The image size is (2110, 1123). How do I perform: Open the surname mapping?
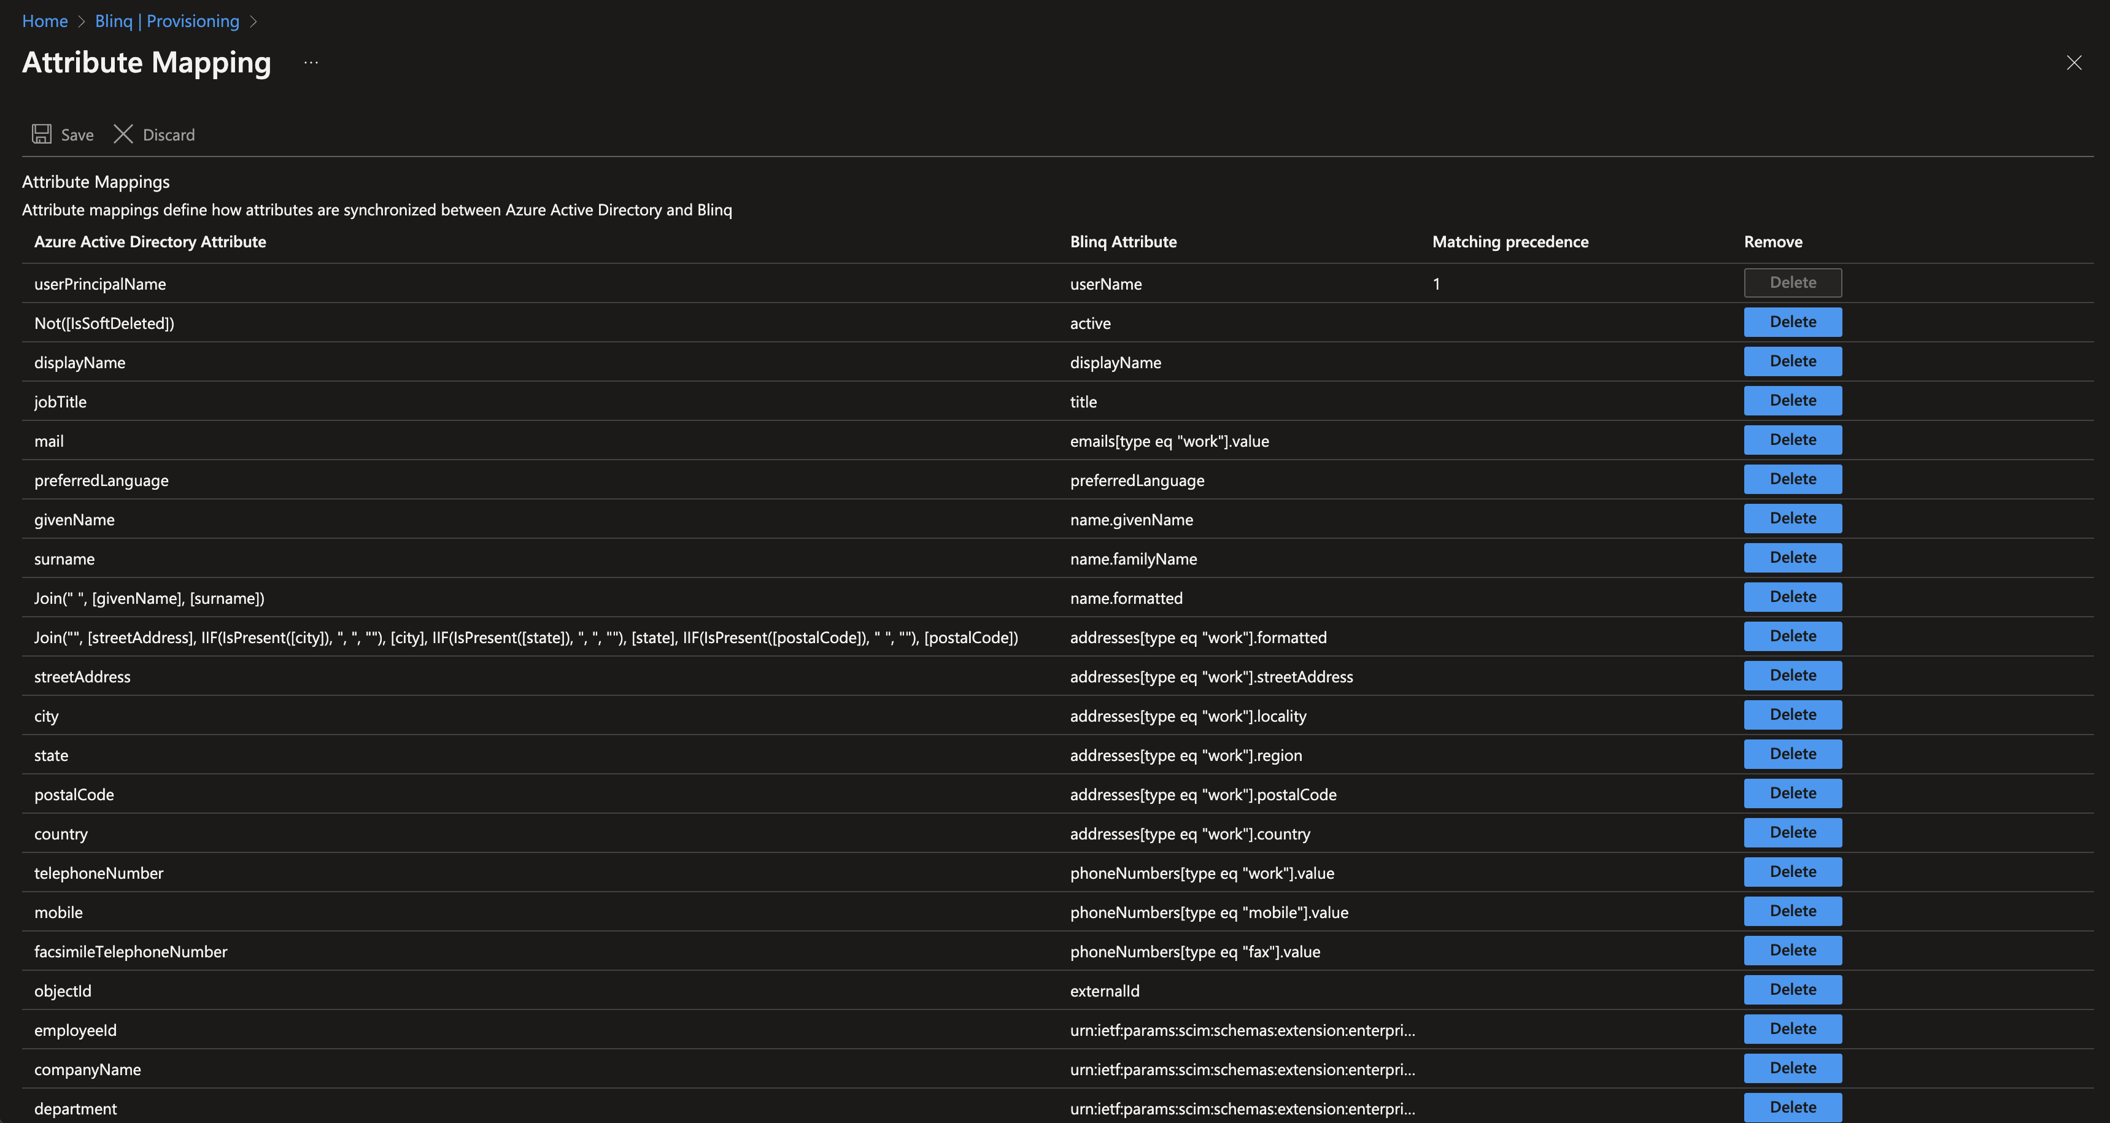(x=64, y=560)
